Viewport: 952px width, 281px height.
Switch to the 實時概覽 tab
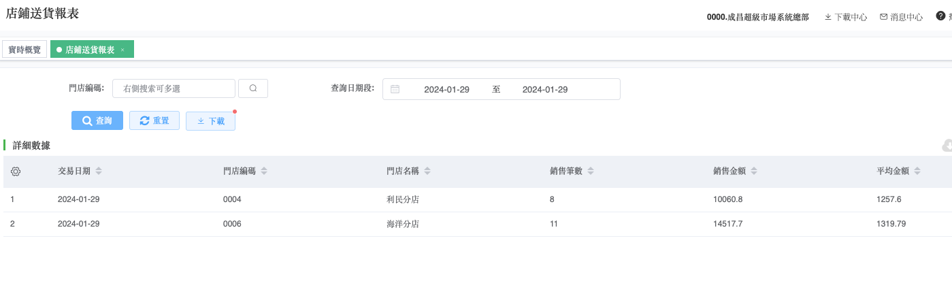[24, 50]
